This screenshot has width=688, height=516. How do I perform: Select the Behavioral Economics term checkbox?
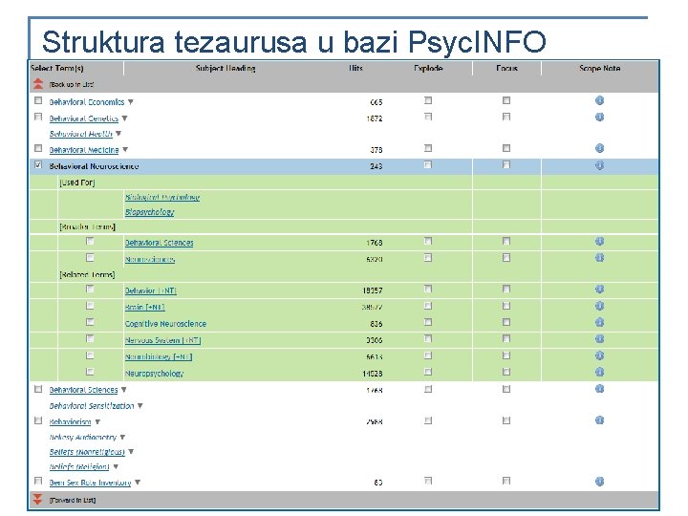click(x=38, y=100)
